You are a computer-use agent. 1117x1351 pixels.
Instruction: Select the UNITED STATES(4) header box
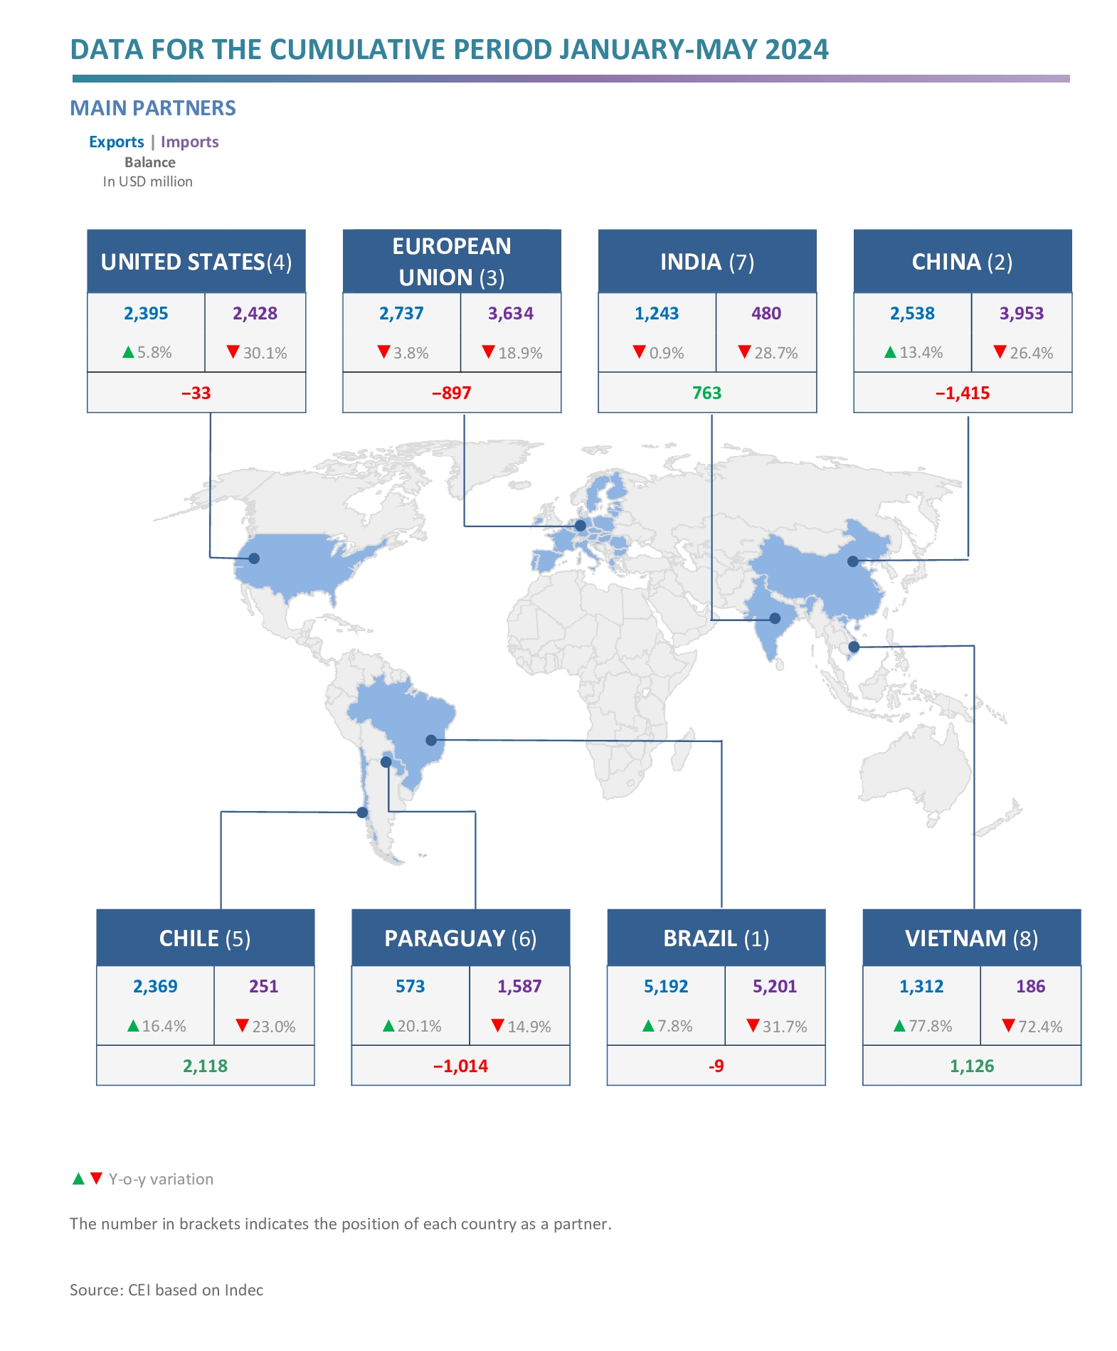[x=196, y=261]
